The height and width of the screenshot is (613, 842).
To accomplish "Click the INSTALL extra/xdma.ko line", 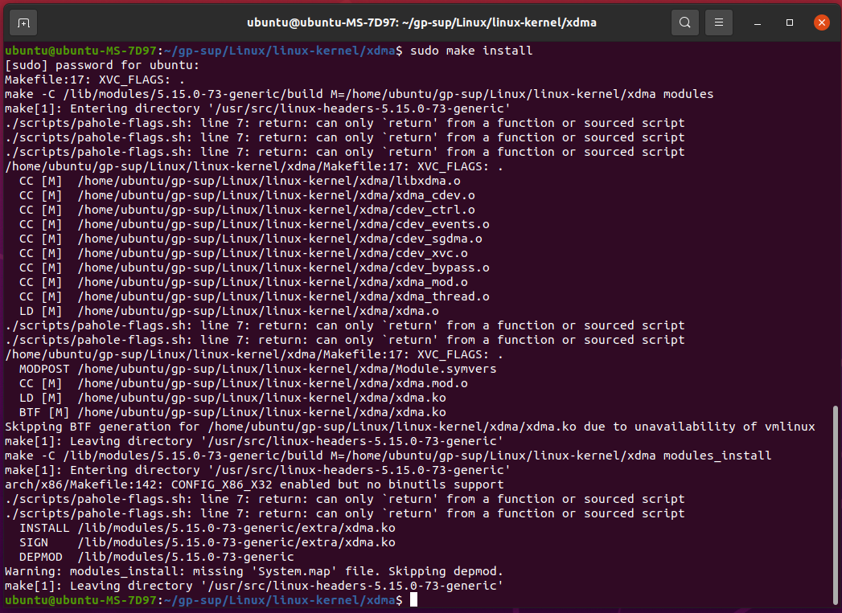I will (x=207, y=529).
